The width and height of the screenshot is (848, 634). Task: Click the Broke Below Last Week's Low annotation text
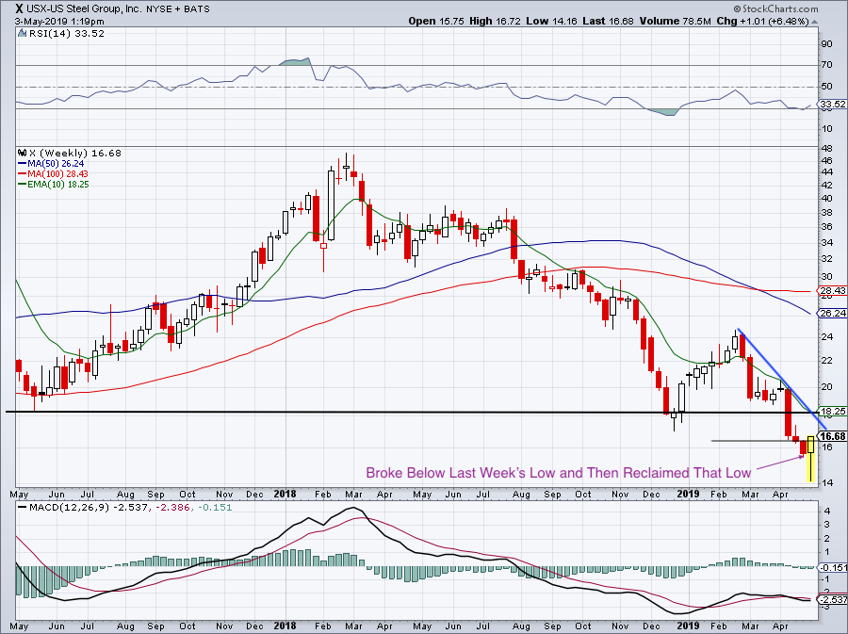point(559,473)
